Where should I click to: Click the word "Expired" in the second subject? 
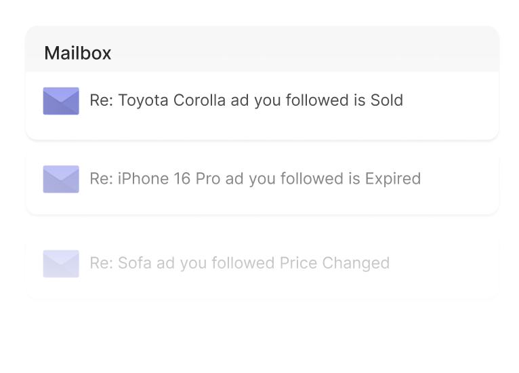(x=393, y=179)
